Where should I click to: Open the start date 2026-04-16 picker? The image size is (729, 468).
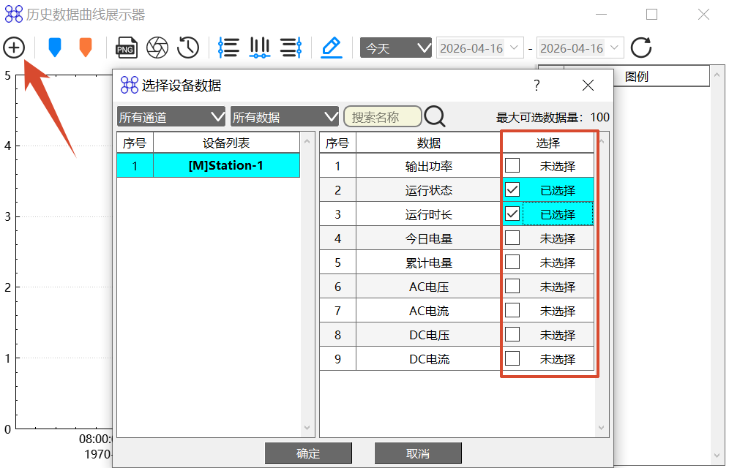pyautogui.click(x=480, y=48)
